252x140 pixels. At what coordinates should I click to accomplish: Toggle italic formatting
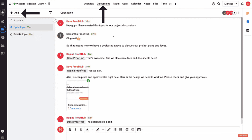coord(75,130)
